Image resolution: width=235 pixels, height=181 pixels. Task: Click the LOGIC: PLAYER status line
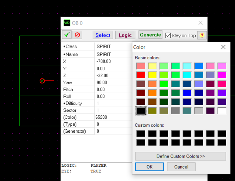[x=84, y=166]
